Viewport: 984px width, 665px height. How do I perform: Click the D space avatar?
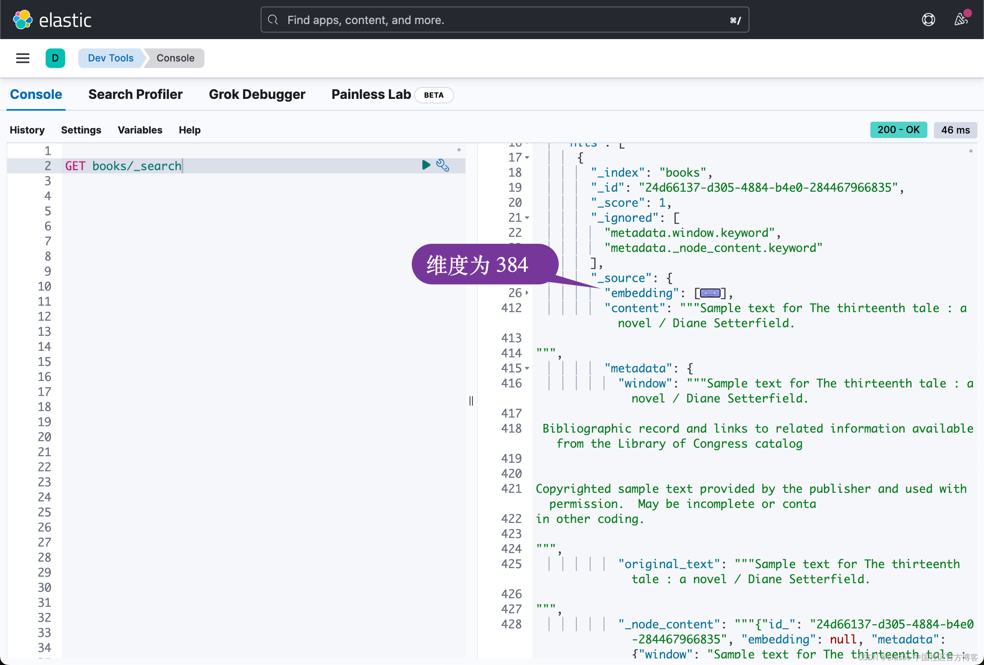55,58
